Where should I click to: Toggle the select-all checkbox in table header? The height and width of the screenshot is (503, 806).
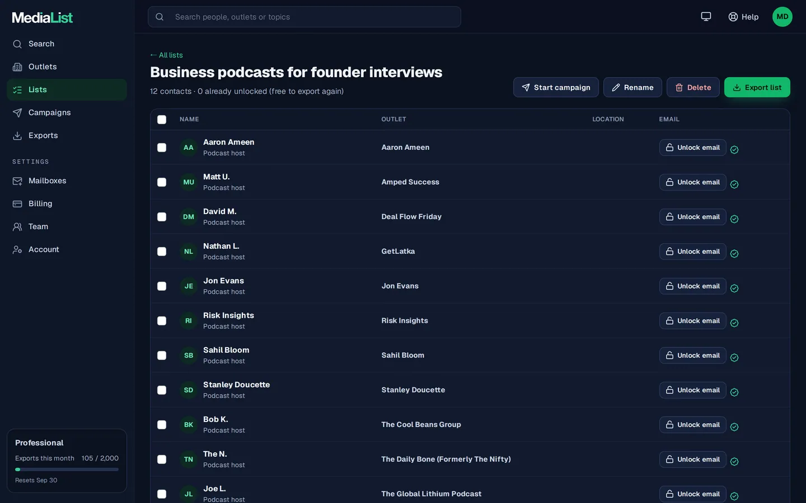(x=162, y=120)
